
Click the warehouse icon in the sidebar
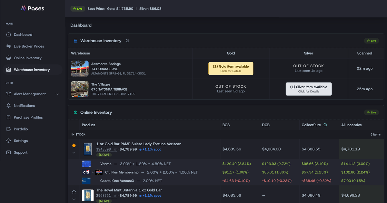tap(8, 70)
